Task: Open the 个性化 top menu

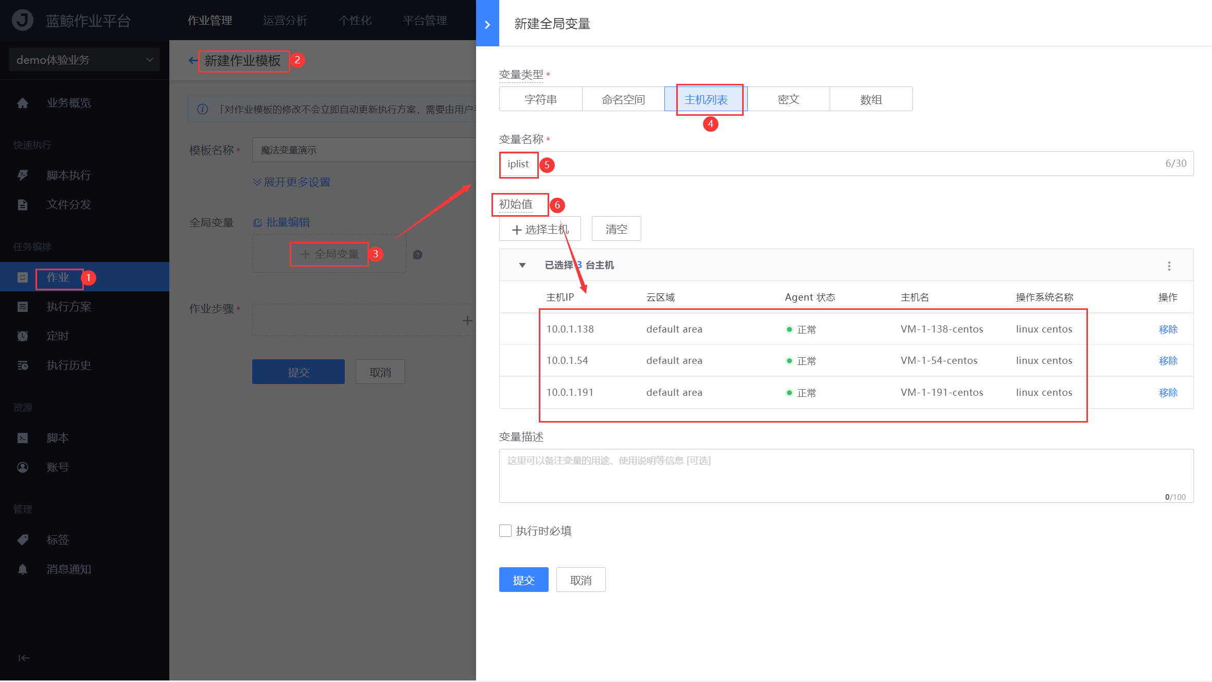Action: click(x=355, y=21)
